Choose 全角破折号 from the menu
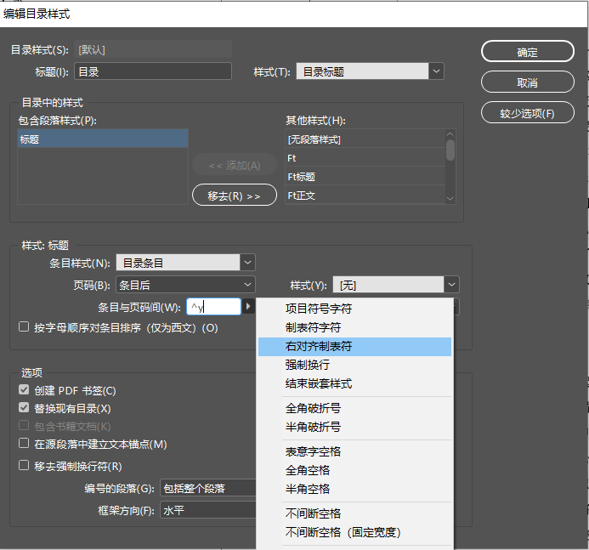This screenshot has width=589, height=550. 355,408
